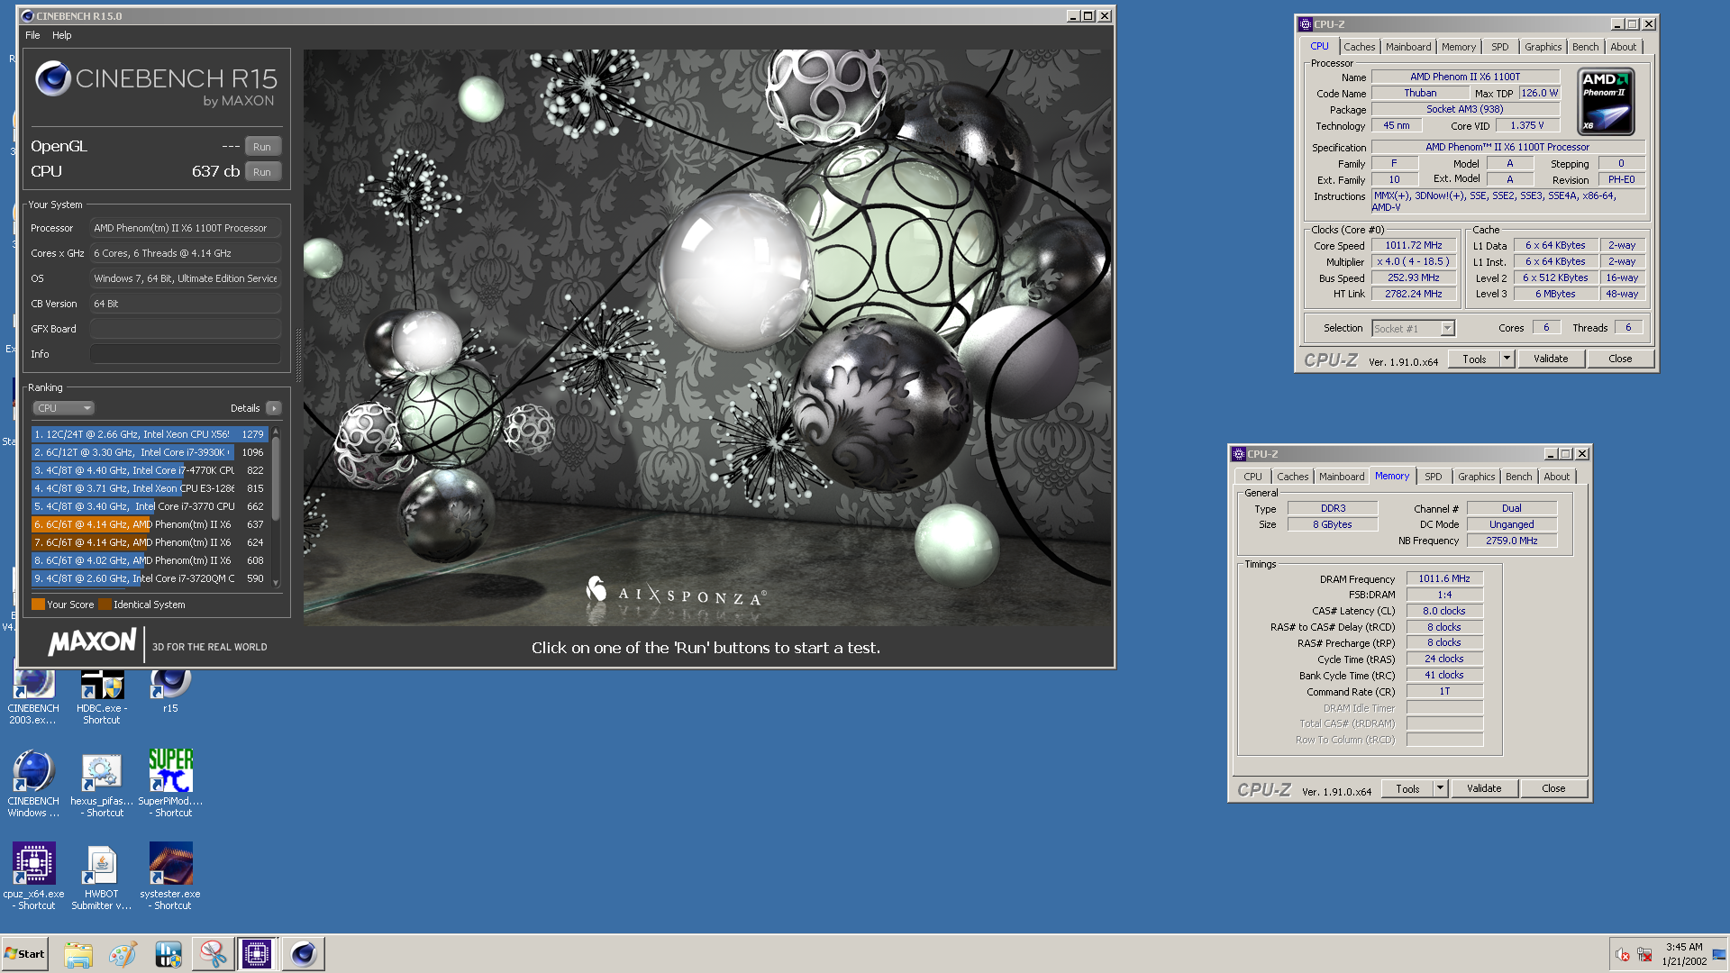Open Caches tab in lower CPU-Z
Image resolution: width=1730 pixels, height=973 pixels.
(1292, 477)
